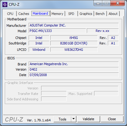Go to the SPD tab
The width and height of the screenshot is (127, 126).
tap(71, 14)
